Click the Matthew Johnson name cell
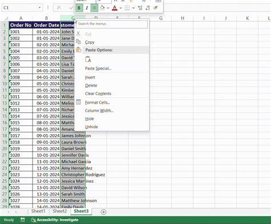Viewport: 271px width, 224px height. 73,201
